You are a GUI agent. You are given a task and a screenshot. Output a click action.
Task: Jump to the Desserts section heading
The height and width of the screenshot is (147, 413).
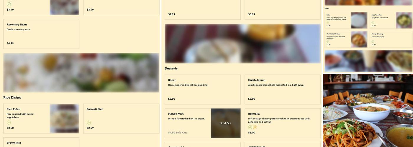coord(171,69)
